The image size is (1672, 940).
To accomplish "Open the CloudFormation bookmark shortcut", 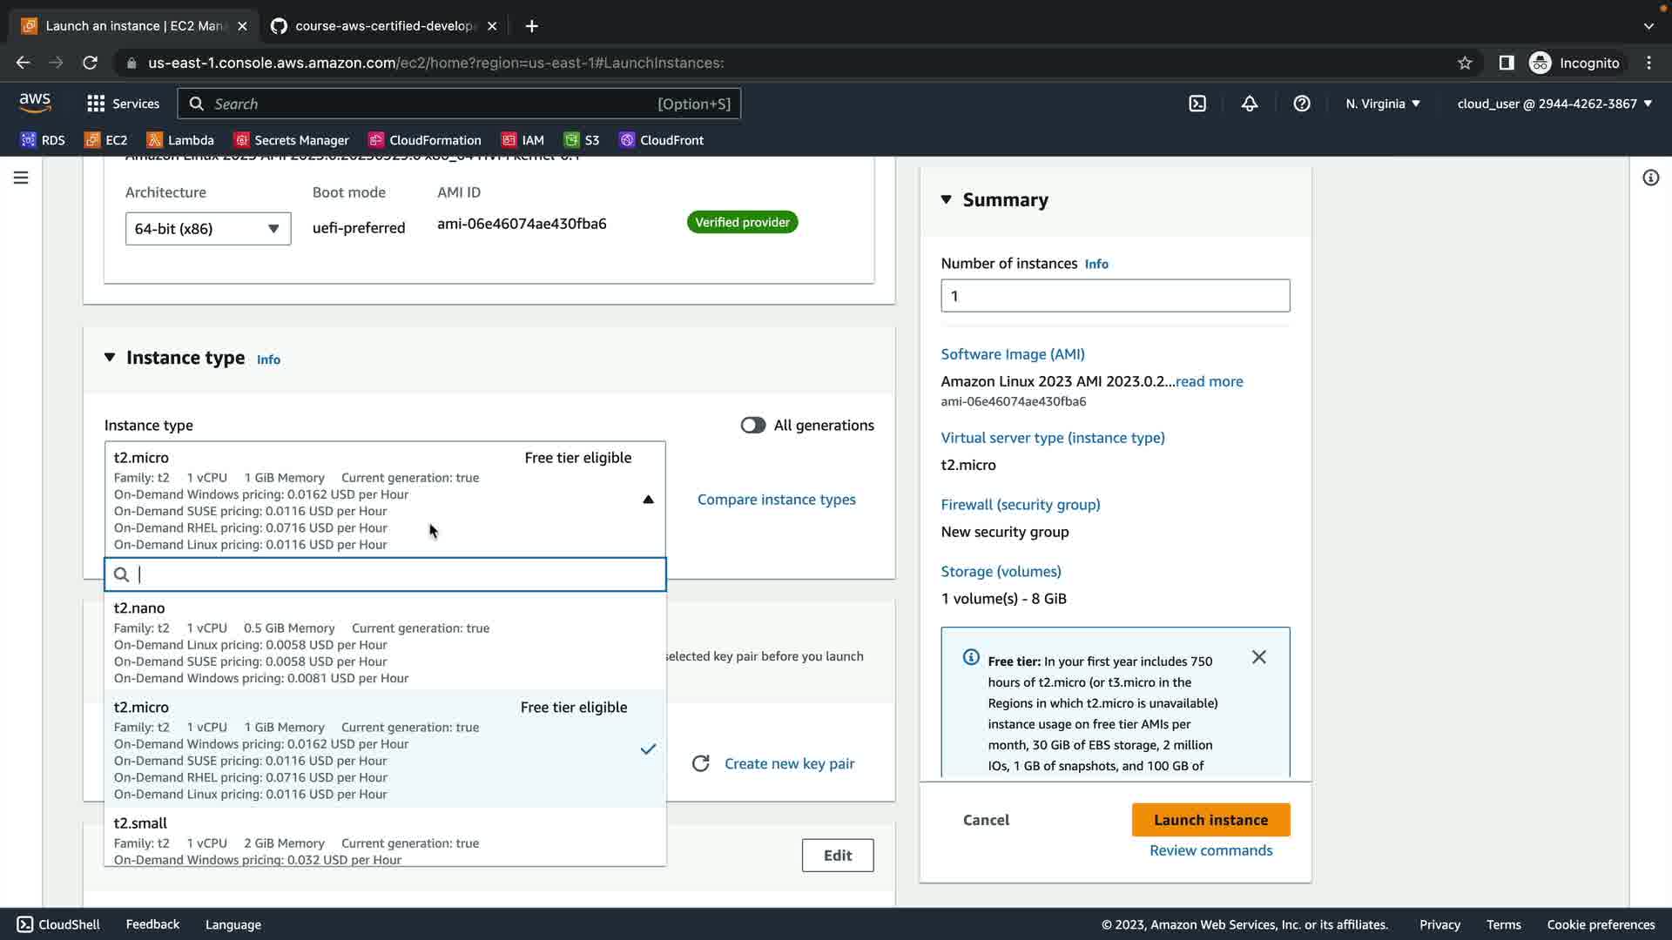I will click(424, 140).
